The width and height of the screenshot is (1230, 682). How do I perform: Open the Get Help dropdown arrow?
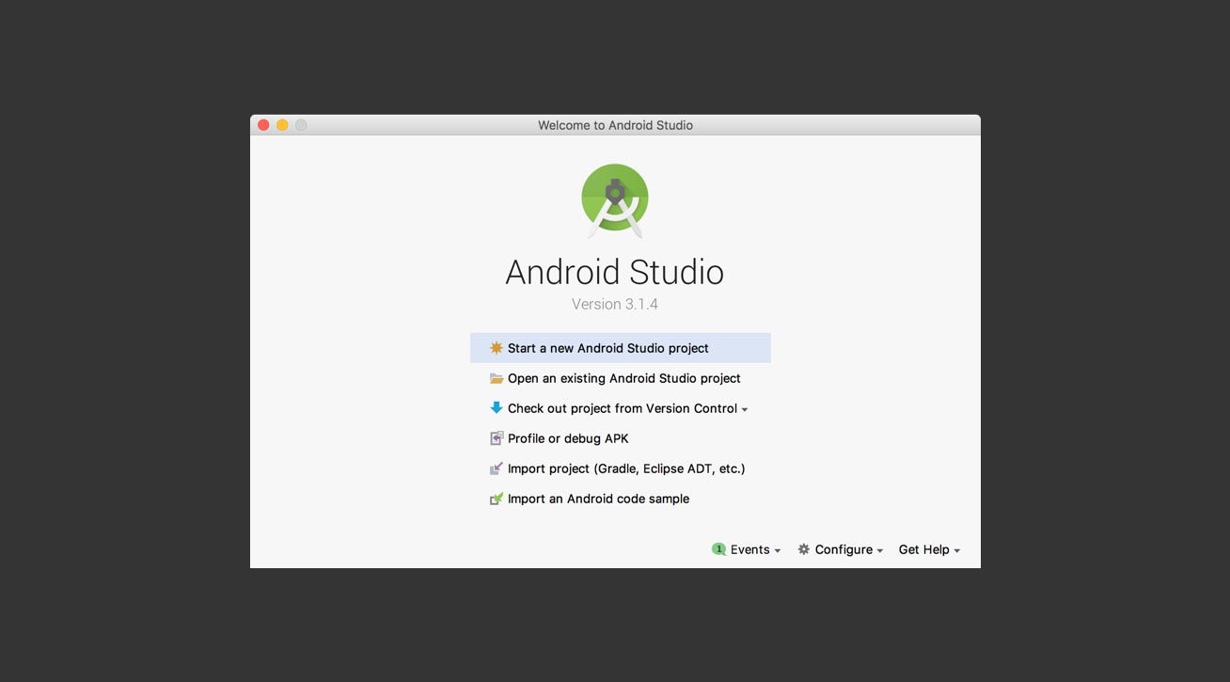[x=957, y=551]
